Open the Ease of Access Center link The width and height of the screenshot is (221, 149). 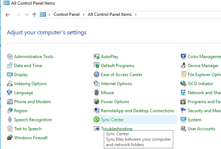(x=122, y=74)
